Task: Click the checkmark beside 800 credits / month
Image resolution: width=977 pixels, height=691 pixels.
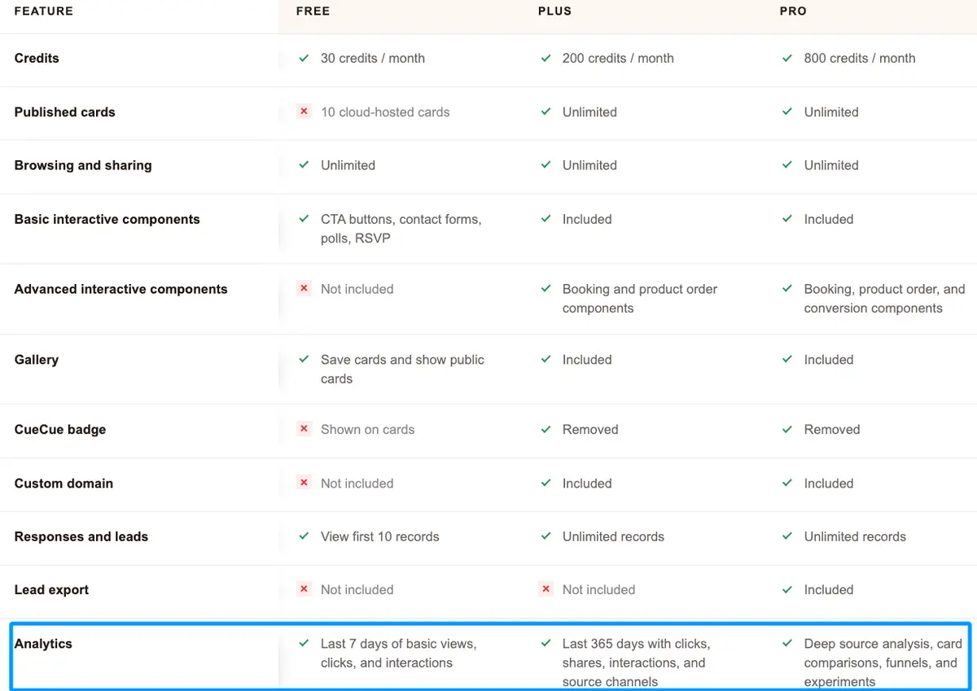Action: pos(787,59)
